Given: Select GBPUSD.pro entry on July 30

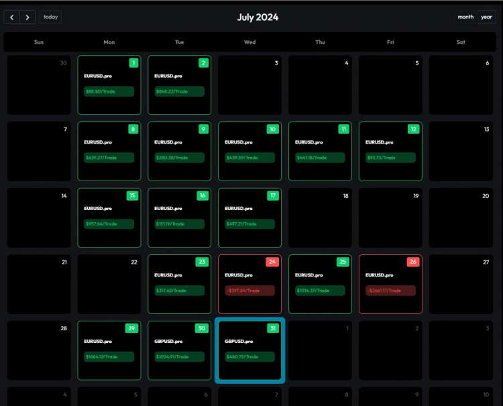Looking at the screenshot, I should (x=168, y=342).
